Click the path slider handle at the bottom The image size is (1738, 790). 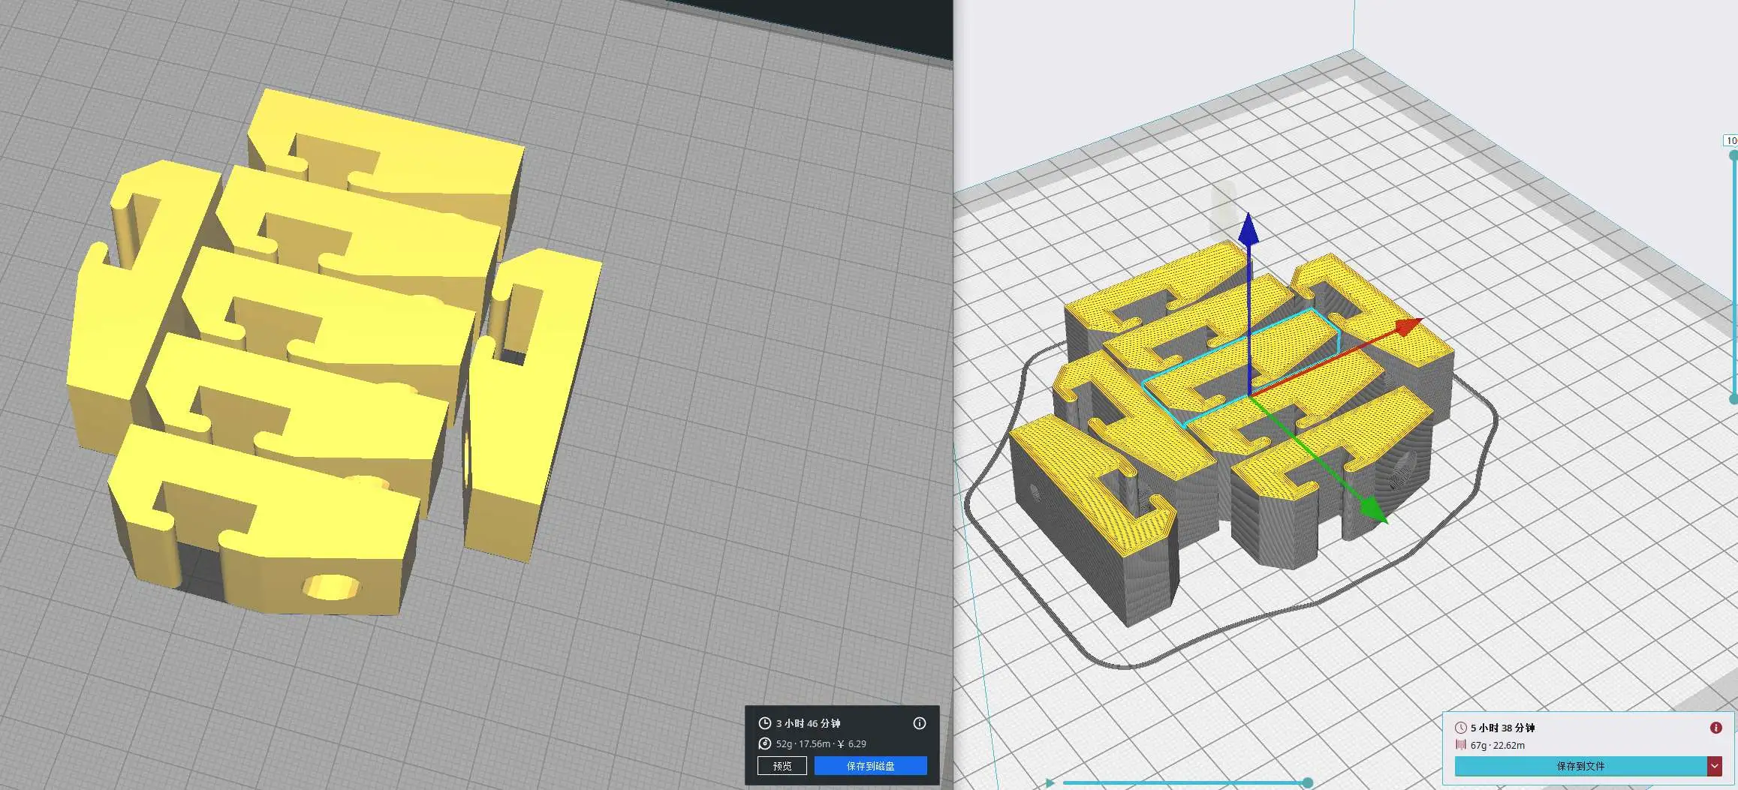pos(1307,783)
